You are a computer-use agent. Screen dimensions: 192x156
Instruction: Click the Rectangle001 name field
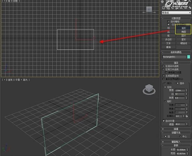(x=174, y=57)
